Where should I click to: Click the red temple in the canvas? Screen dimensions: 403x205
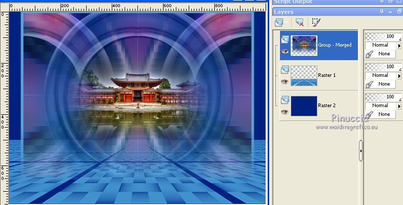pyautogui.click(x=137, y=89)
